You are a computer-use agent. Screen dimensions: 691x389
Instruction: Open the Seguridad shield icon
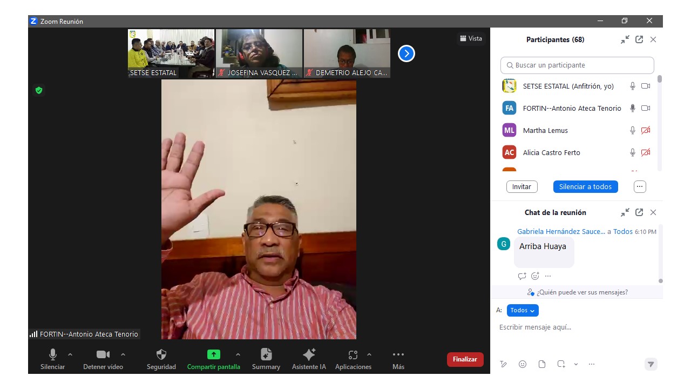pyautogui.click(x=161, y=355)
